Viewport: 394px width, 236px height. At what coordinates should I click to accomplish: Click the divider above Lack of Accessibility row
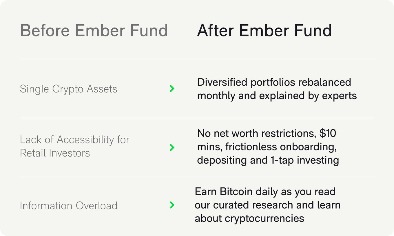(x=197, y=118)
